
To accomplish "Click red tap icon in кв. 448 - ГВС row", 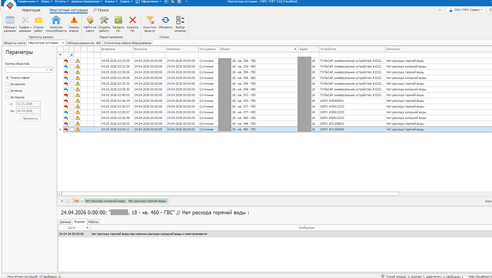I will (x=66, y=123).
